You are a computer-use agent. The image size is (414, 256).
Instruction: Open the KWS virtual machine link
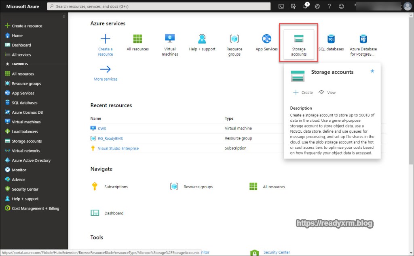click(x=101, y=128)
